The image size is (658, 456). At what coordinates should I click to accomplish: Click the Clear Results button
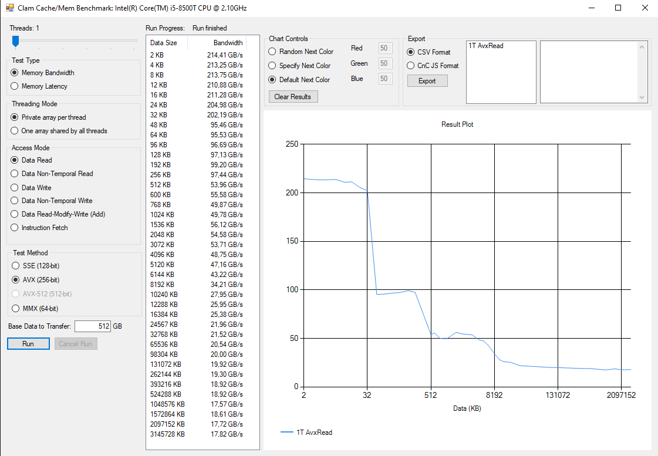pyautogui.click(x=293, y=96)
